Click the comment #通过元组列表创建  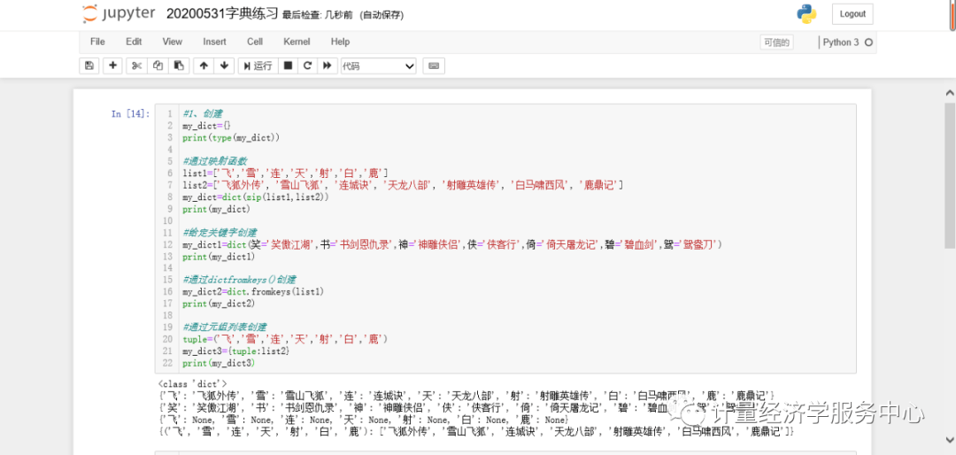coord(224,328)
